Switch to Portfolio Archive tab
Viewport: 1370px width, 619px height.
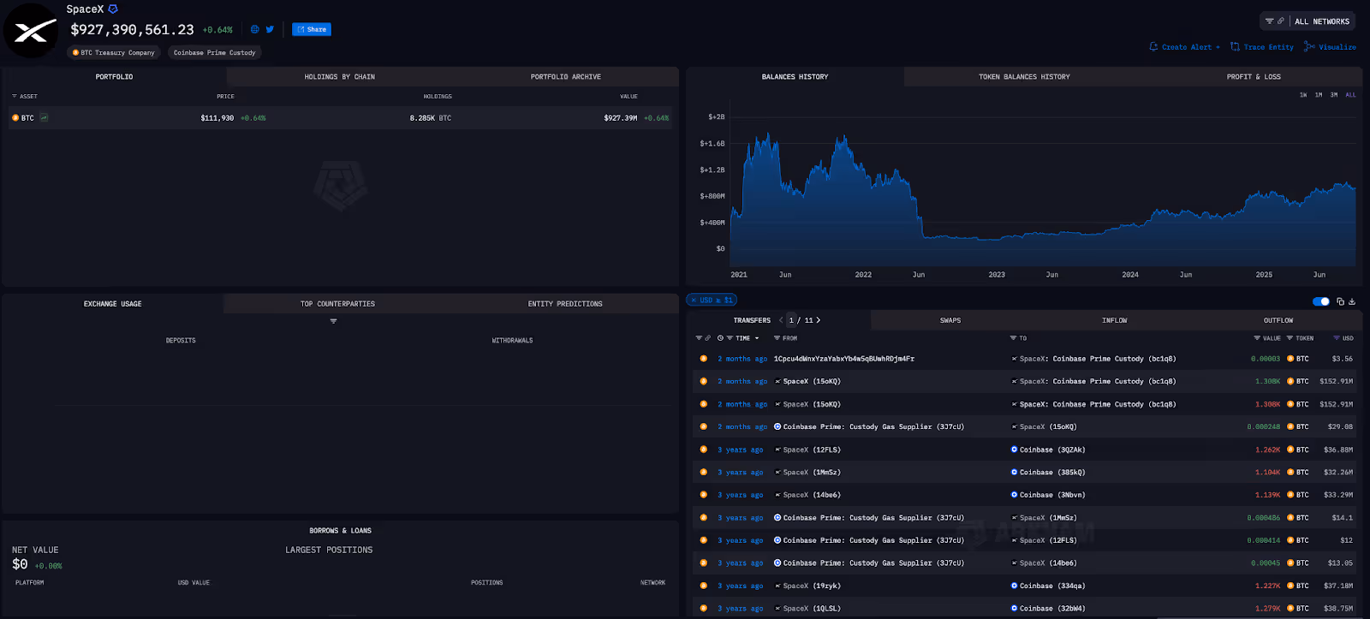point(565,77)
